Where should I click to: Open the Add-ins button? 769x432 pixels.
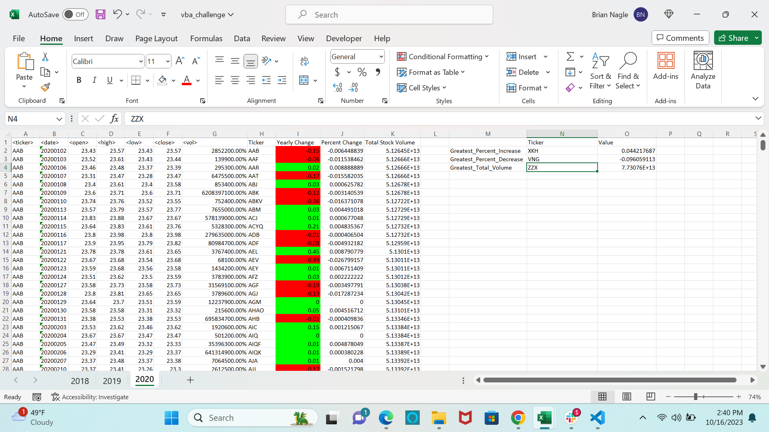pos(666,66)
